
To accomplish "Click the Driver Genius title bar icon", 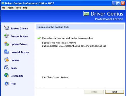I will point(3,3).
